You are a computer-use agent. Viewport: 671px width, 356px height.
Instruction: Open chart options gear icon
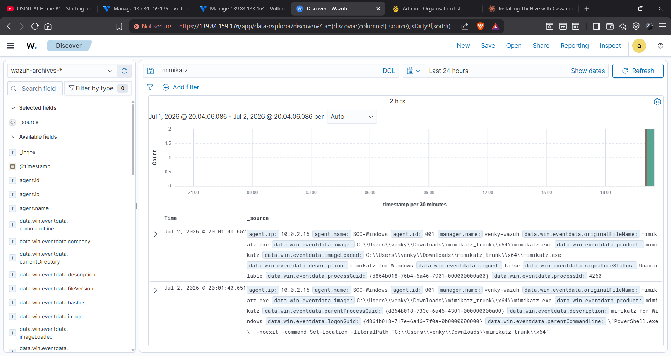(x=657, y=102)
